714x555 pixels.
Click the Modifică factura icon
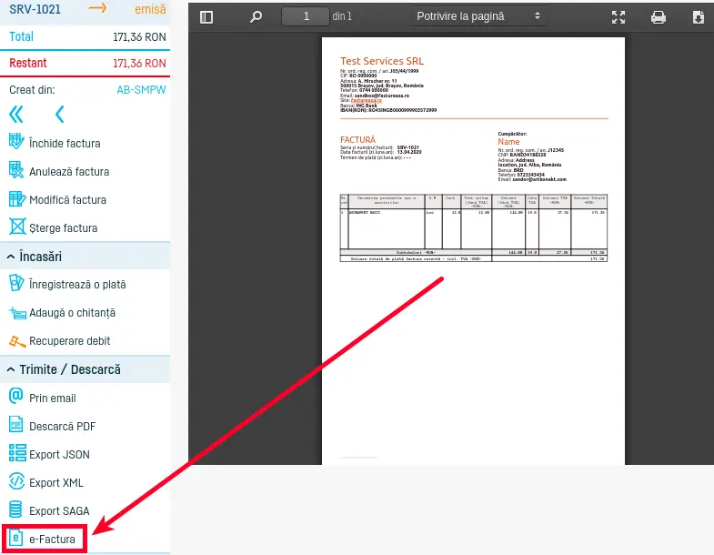pos(17,198)
